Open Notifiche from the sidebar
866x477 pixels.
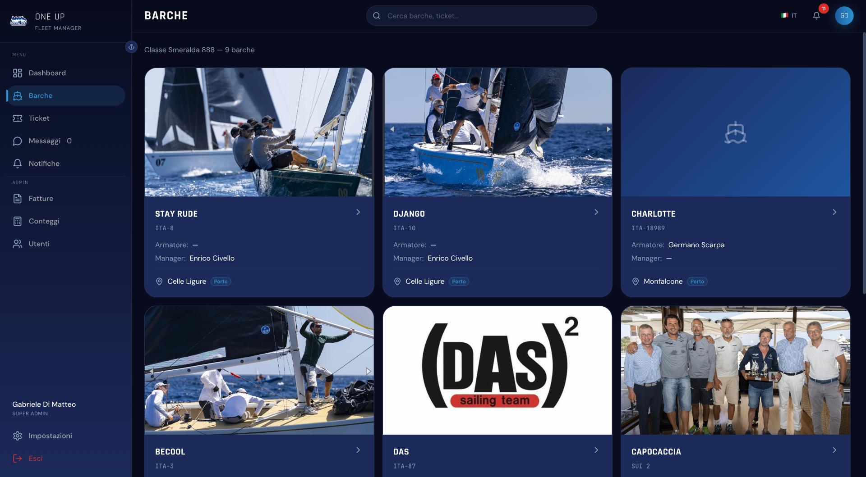66,164
